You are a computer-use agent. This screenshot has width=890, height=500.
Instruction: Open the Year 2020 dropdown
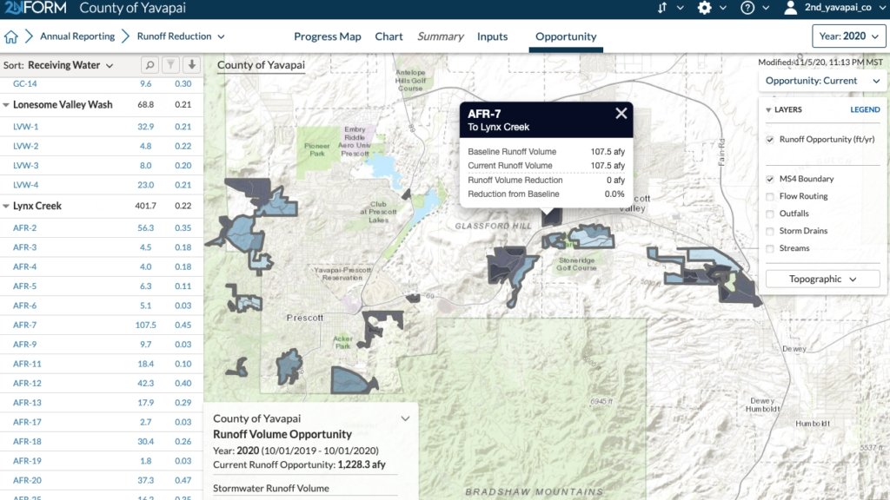pos(848,36)
